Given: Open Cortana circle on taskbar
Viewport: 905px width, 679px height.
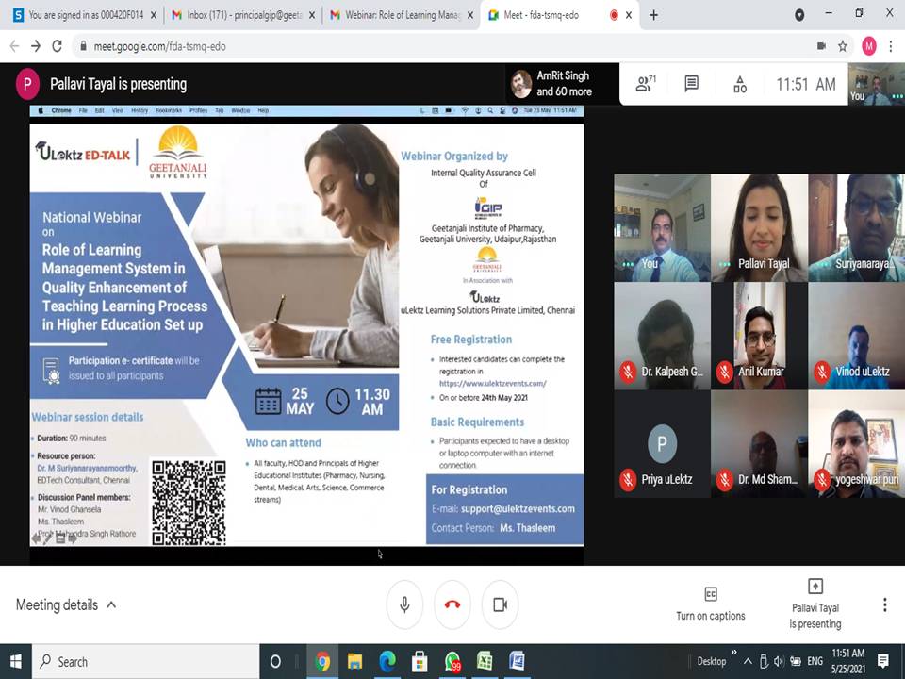Looking at the screenshot, I should point(275,662).
